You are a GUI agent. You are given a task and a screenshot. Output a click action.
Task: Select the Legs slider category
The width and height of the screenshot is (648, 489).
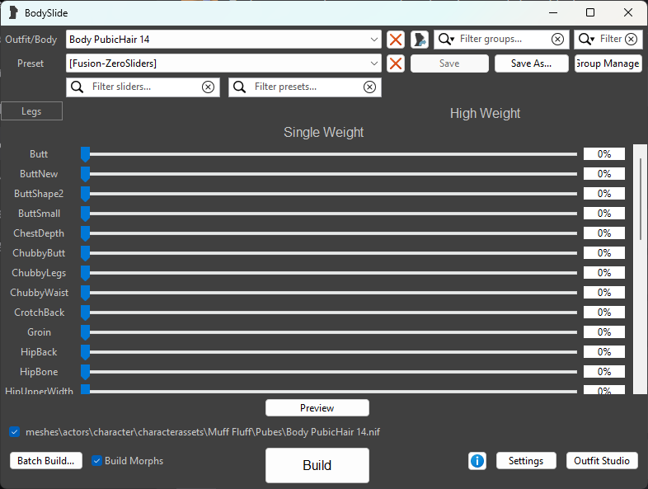tap(31, 111)
